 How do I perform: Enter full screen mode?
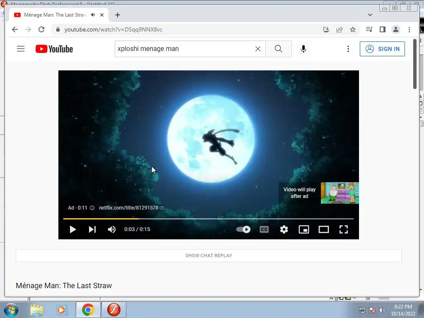click(343, 229)
